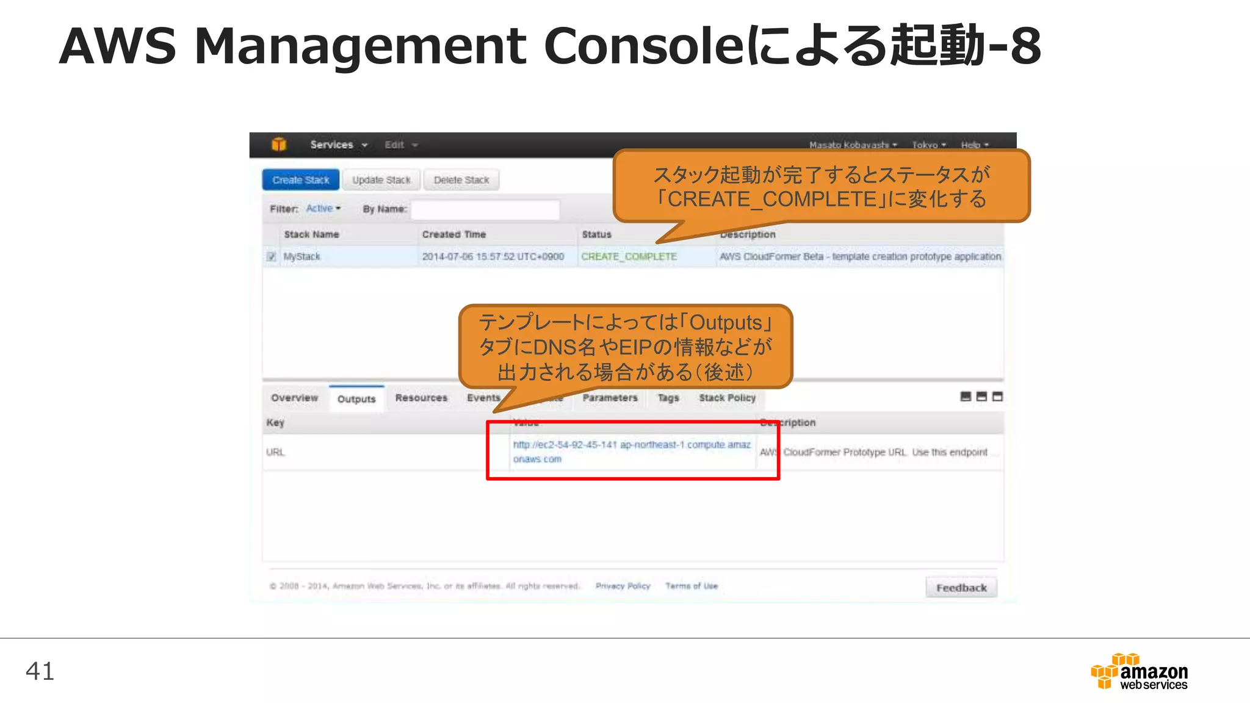Set split detail pane layout icon
1250x703 pixels.
click(981, 397)
